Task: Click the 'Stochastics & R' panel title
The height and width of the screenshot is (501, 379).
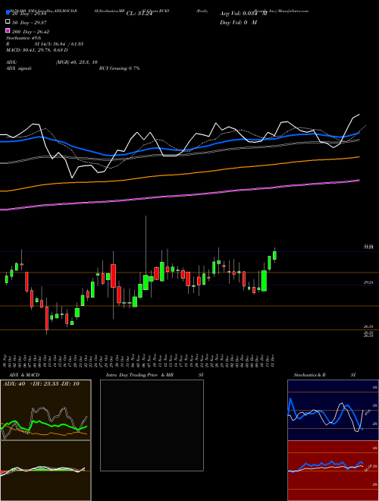Action: [x=309, y=375]
